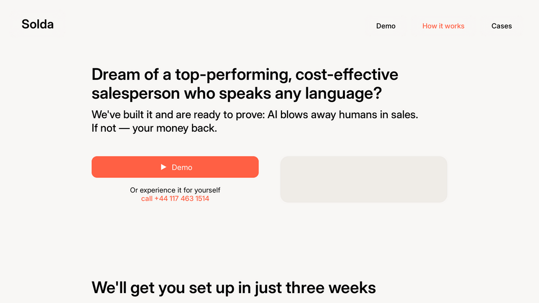The image size is (539, 303).
Task: Click the "We've built it and are ready" subheading
Action: 255,115
